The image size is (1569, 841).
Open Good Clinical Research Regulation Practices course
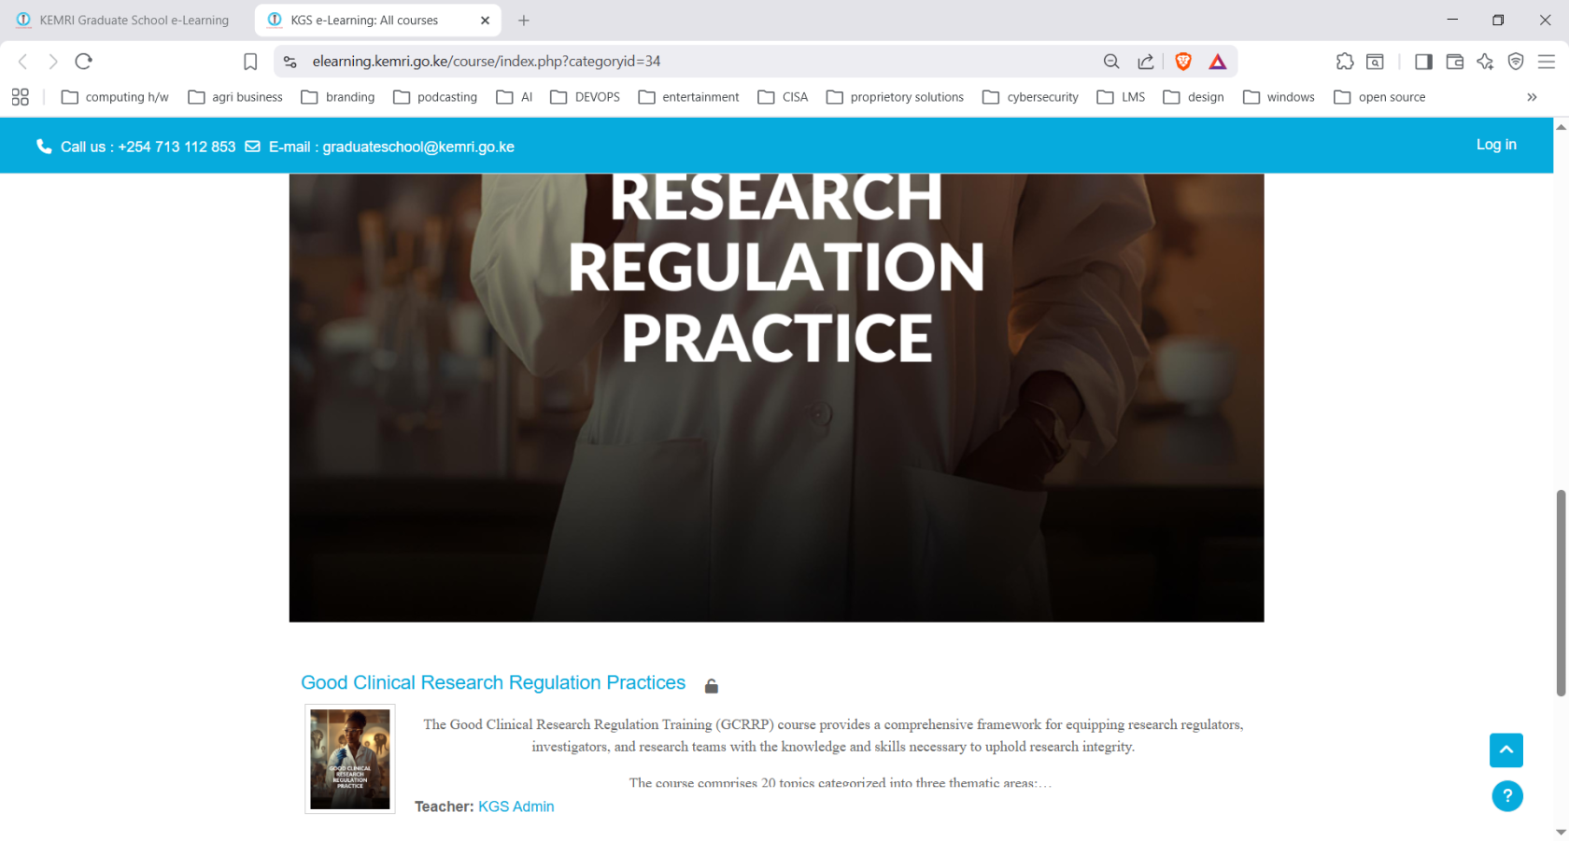(x=493, y=682)
